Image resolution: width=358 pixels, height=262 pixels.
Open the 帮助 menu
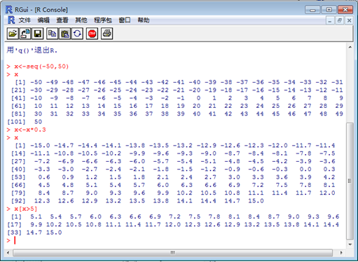pos(144,20)
